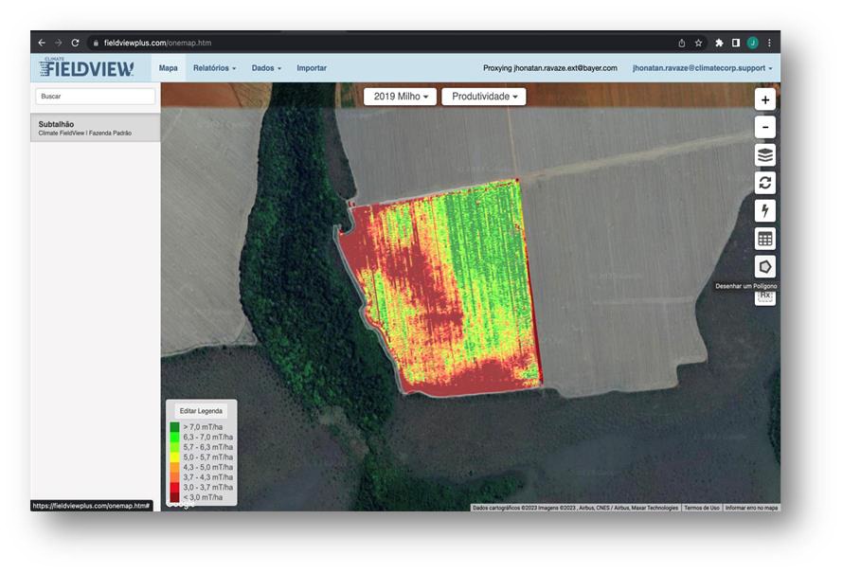843x573 pixels.
Task: Expand the Relatórios menu
Action: click(214, 68)
